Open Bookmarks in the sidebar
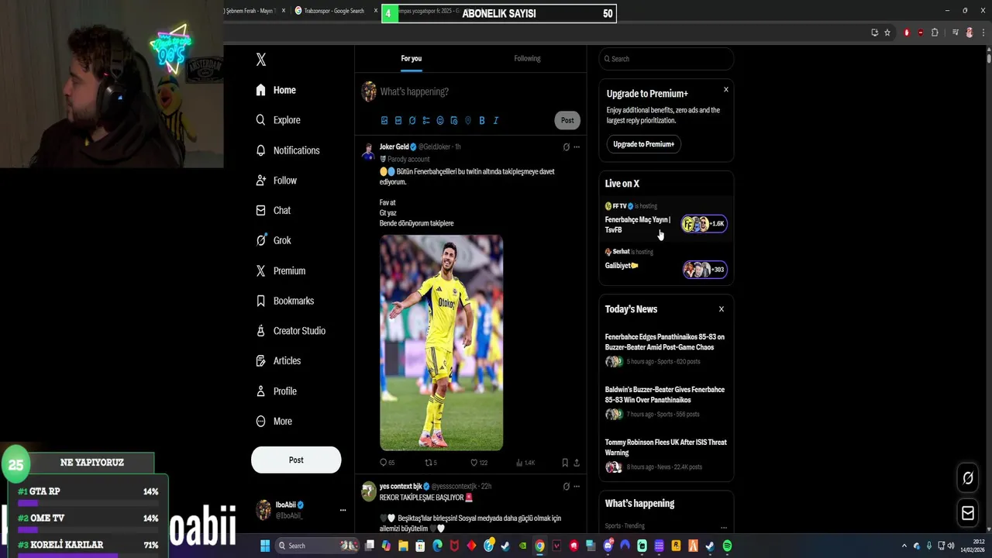The height and width of the screenshot is (558, 992). (x=284, y=301)
